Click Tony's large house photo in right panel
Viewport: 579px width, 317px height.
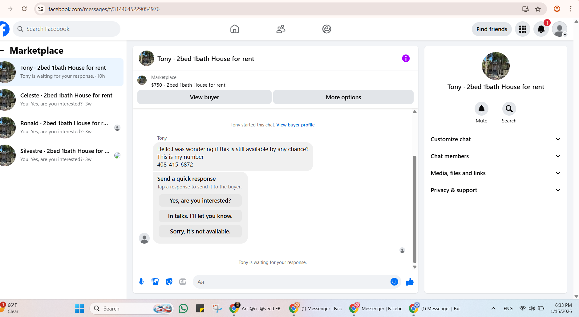[496, 66]
